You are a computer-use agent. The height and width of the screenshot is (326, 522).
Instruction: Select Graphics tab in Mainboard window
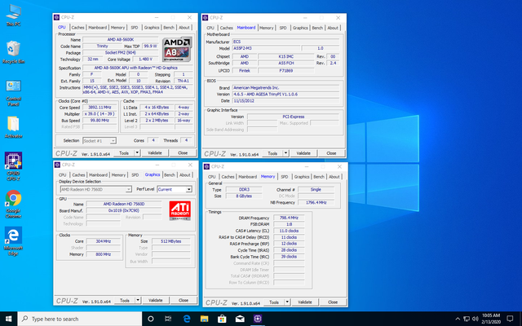tap(300, 28)
